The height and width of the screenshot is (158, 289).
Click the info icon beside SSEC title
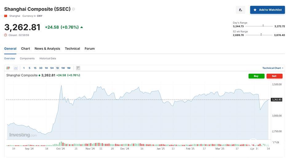73,9
